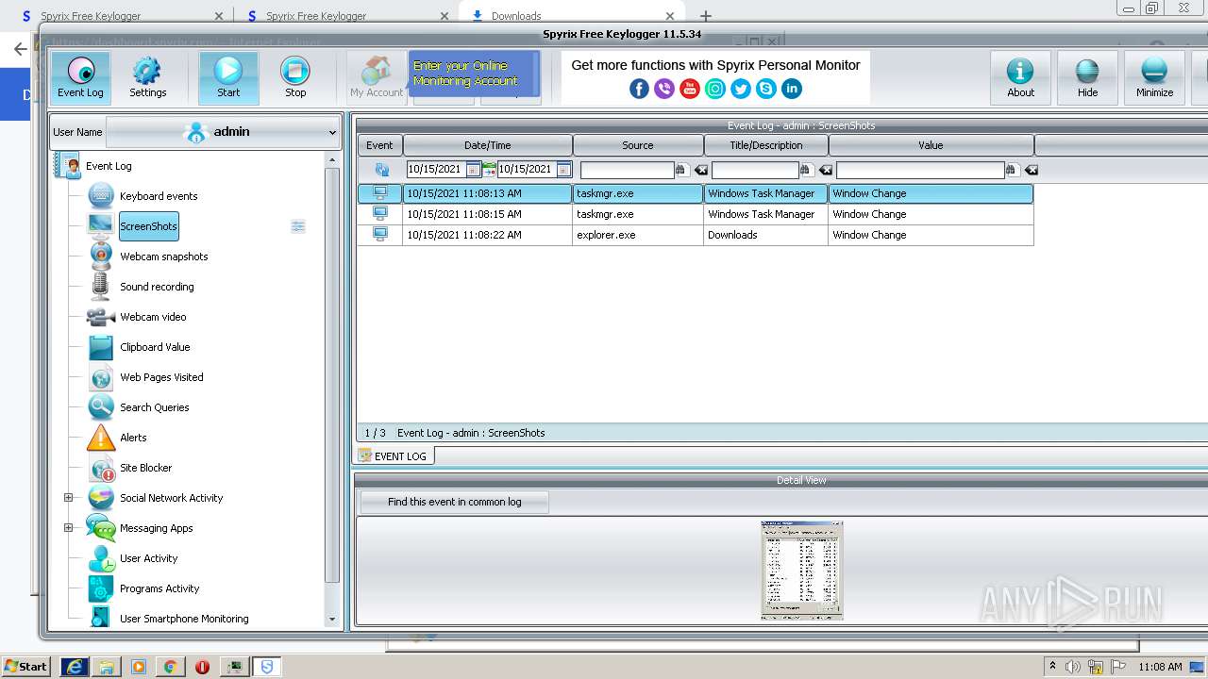Expand Messaging Apps node

(x=68, y=528)
